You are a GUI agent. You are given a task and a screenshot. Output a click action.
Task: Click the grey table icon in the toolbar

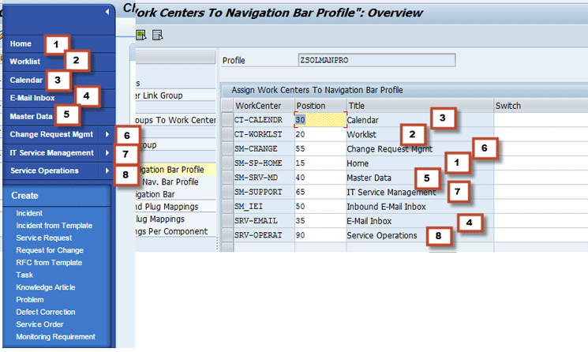coord(156,34)
